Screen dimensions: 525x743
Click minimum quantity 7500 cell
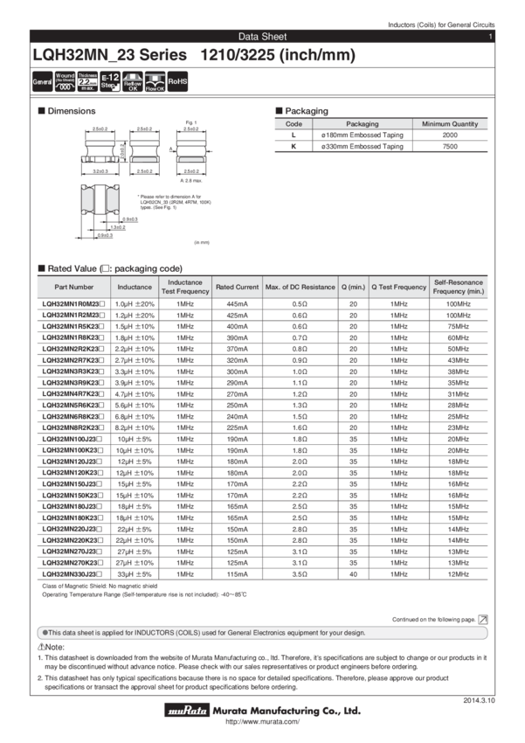[x=450, y=147]
